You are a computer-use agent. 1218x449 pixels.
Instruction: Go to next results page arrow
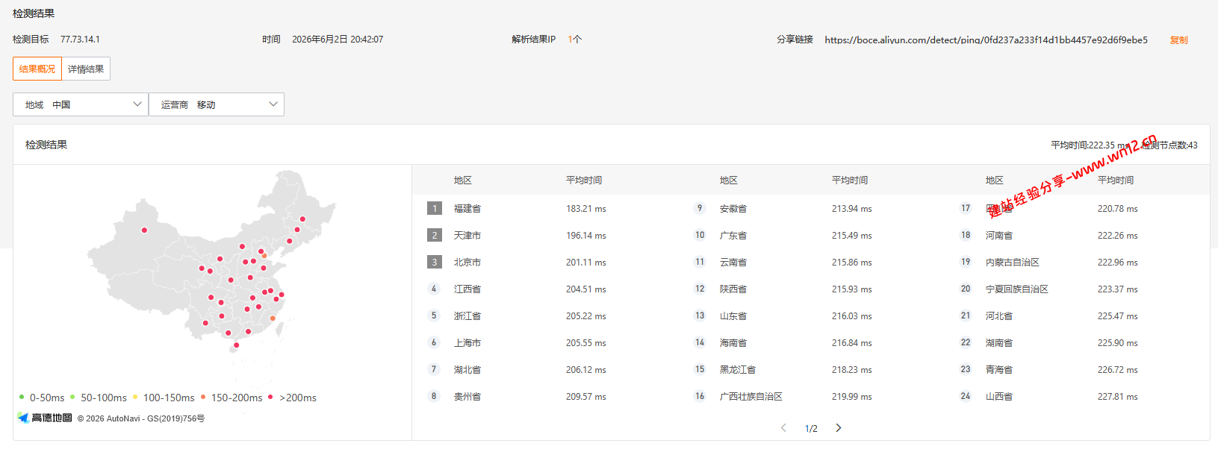click(x=839, y=428)
